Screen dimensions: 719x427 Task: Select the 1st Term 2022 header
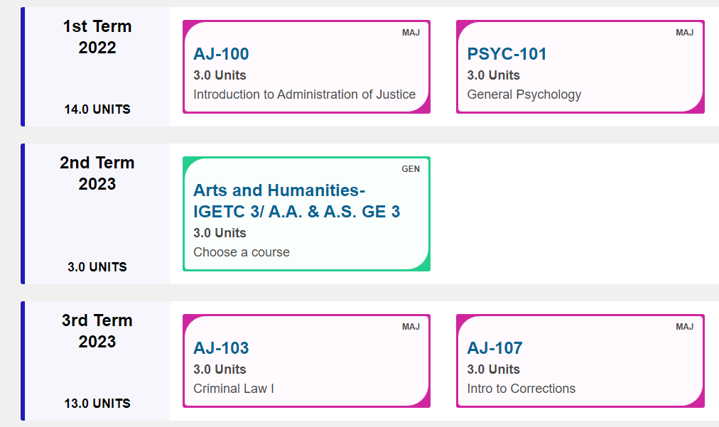pos(97,37)
